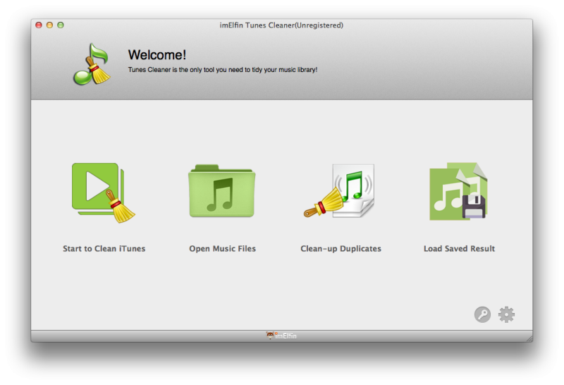Visit the imElfin brand text in the bottom bar
The height and width of the screenshot is (385, 564).
(x=286, y=336)
